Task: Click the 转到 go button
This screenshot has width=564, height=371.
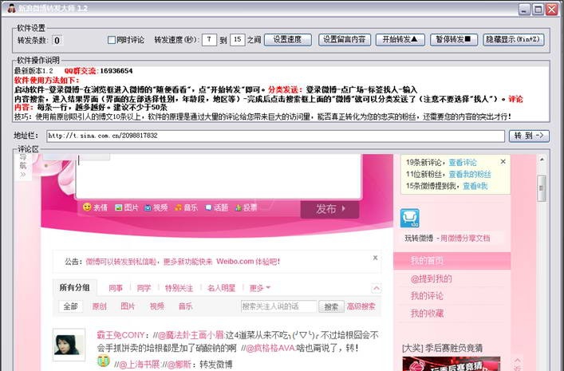Action: 529,136
